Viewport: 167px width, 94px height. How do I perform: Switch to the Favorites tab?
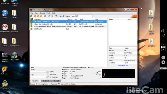tap(36, 81)
